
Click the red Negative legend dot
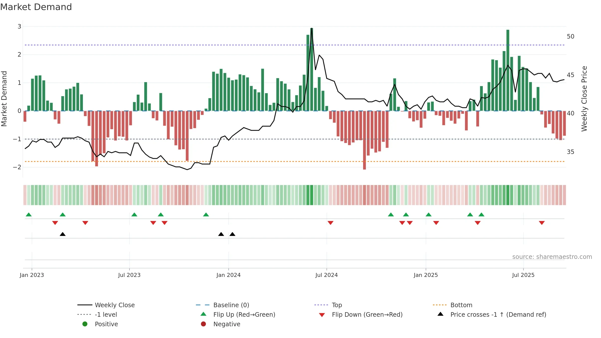203,324
